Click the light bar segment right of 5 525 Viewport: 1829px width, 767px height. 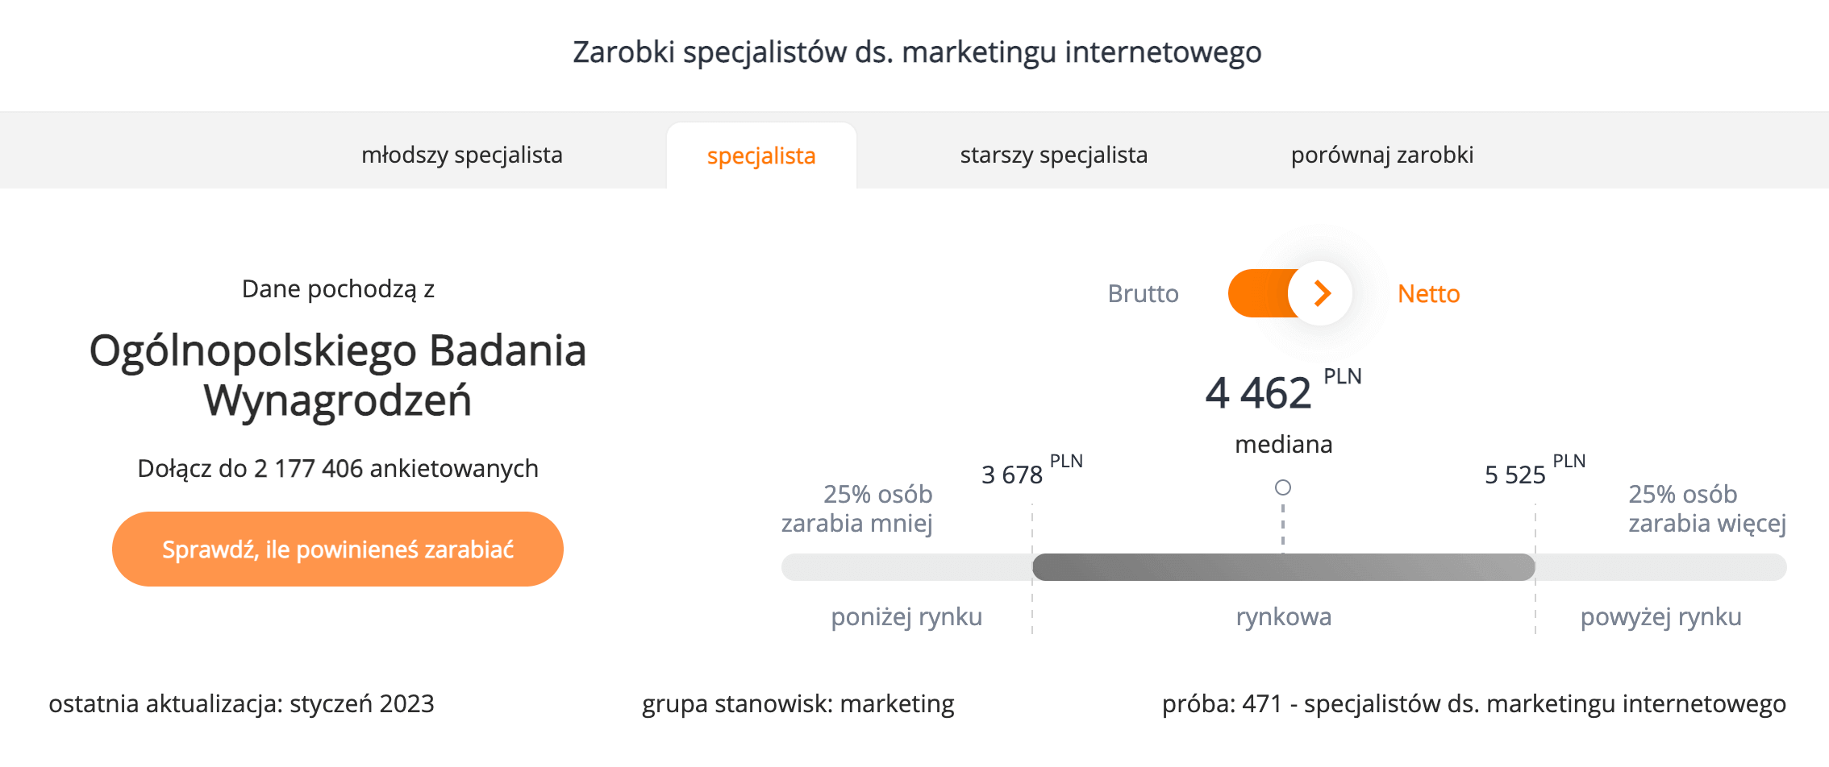pyautogui.click(x=1660, y=567)
